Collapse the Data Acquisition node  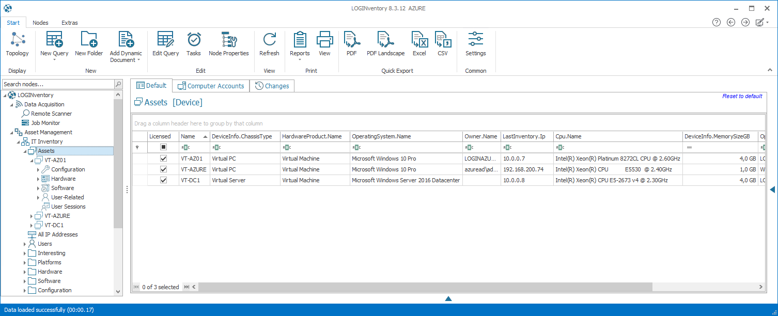pyautogui.click(x=11, y=104)
